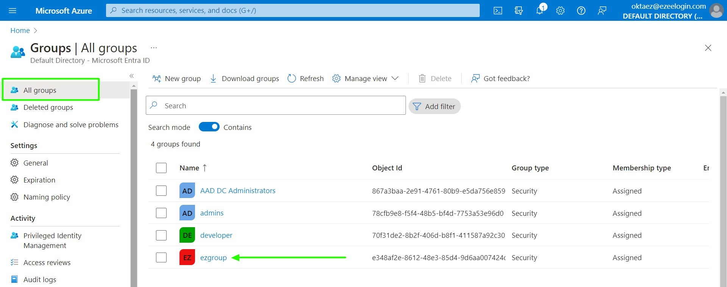
Task: Open the directories and subscriptions filter icon
Action: (x=519, y=11)
